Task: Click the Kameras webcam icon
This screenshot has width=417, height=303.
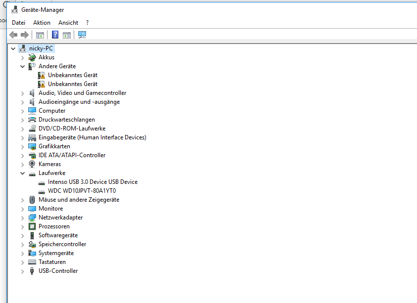Action: tap(32, 164)
